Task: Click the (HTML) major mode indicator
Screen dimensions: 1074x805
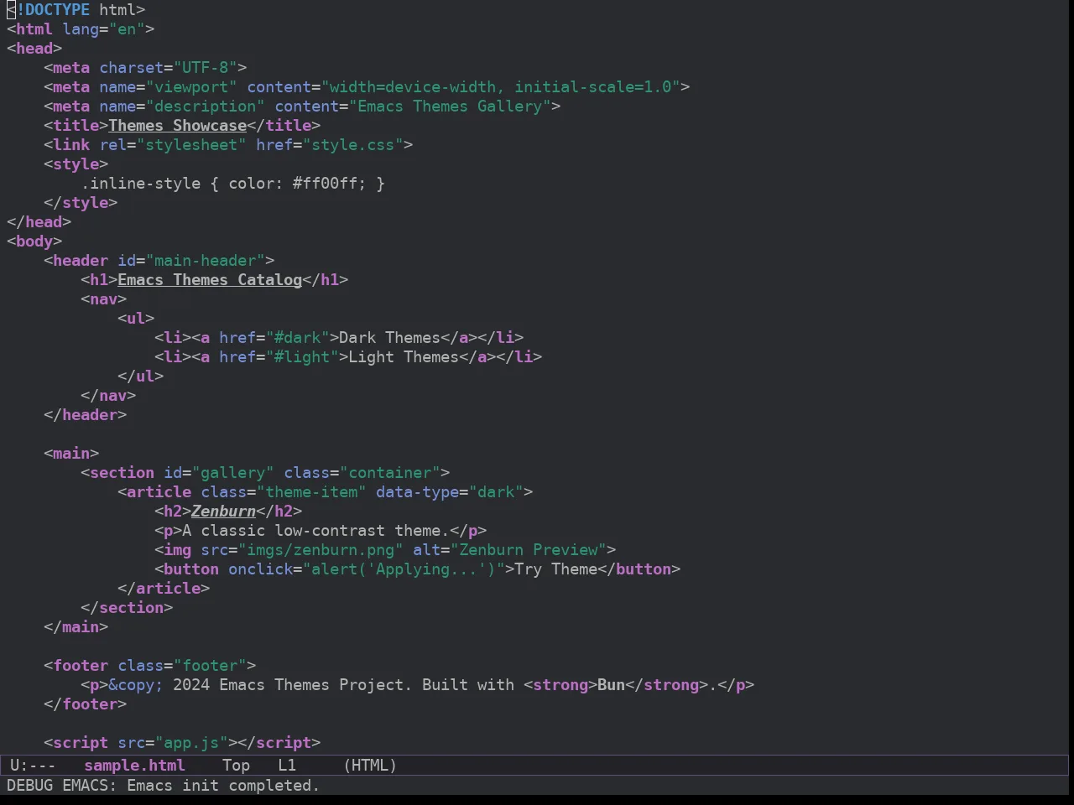Action: (370, 766)
